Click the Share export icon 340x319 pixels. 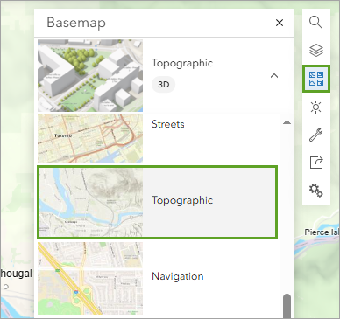(316, 163)
